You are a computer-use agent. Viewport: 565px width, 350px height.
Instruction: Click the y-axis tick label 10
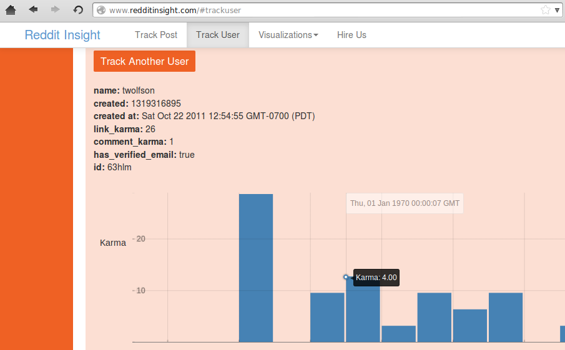[141, 291]
